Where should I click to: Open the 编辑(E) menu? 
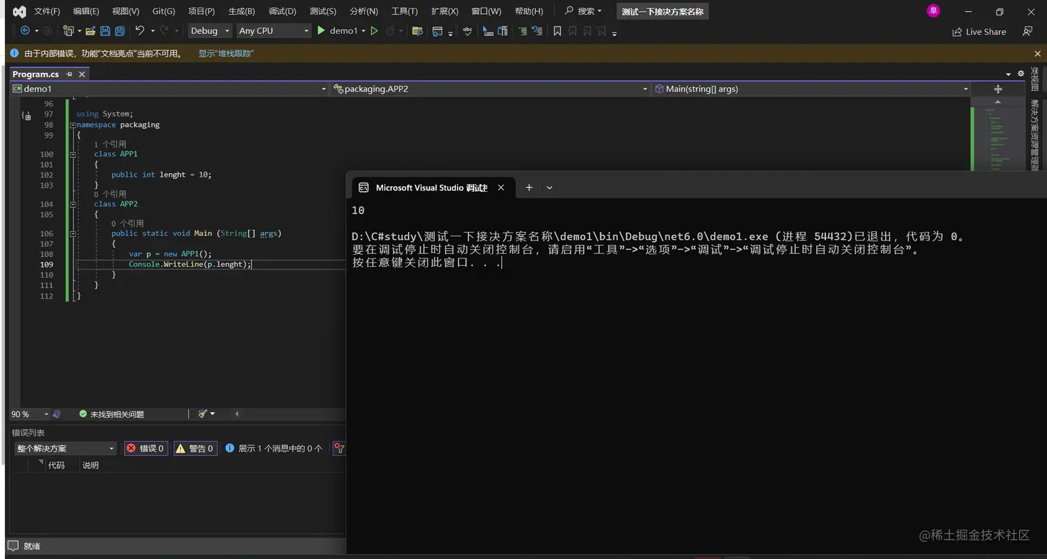(86, 11)
